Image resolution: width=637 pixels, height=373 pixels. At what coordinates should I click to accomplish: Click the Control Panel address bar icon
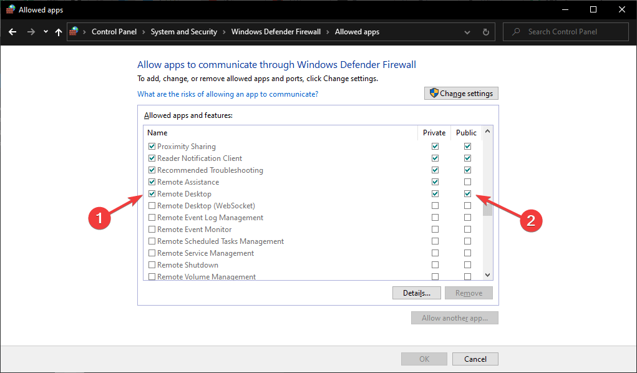point(74,31)
